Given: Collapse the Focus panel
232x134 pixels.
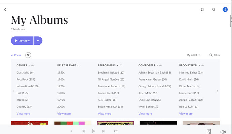Looking at the screenshot, I should (16, 55).
